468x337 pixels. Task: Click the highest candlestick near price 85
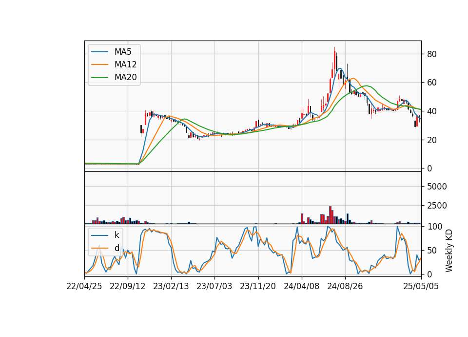pyautogui.click(x=334, y=59)
